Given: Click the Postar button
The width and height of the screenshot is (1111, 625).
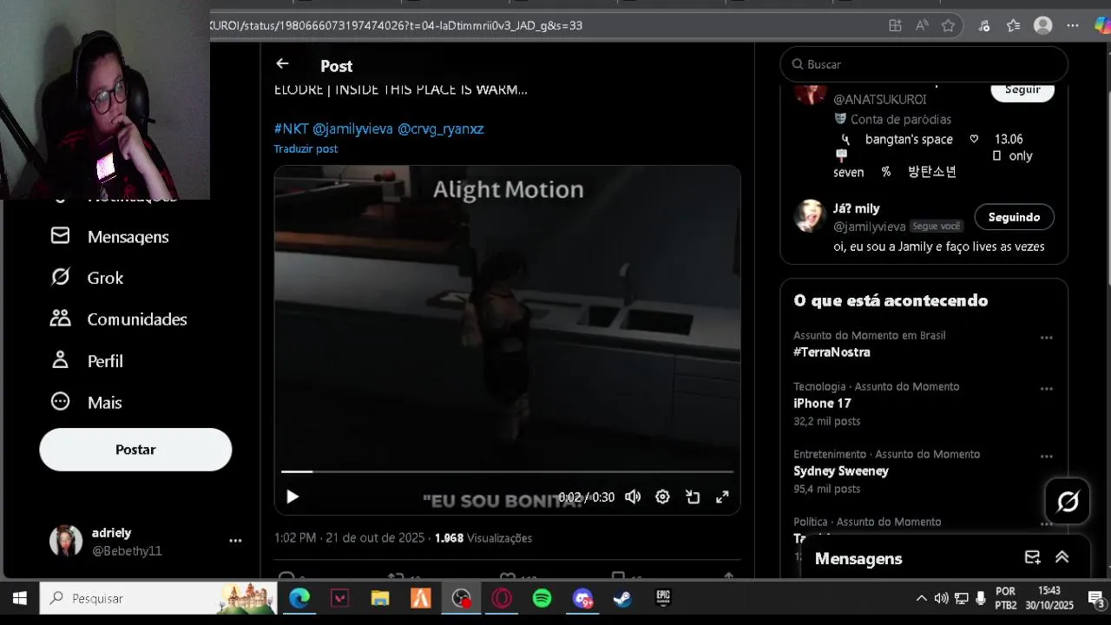Looking at the screenshot, I should (135, 450).
